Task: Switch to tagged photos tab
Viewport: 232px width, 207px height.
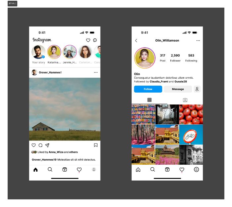Action: [185, 100]
